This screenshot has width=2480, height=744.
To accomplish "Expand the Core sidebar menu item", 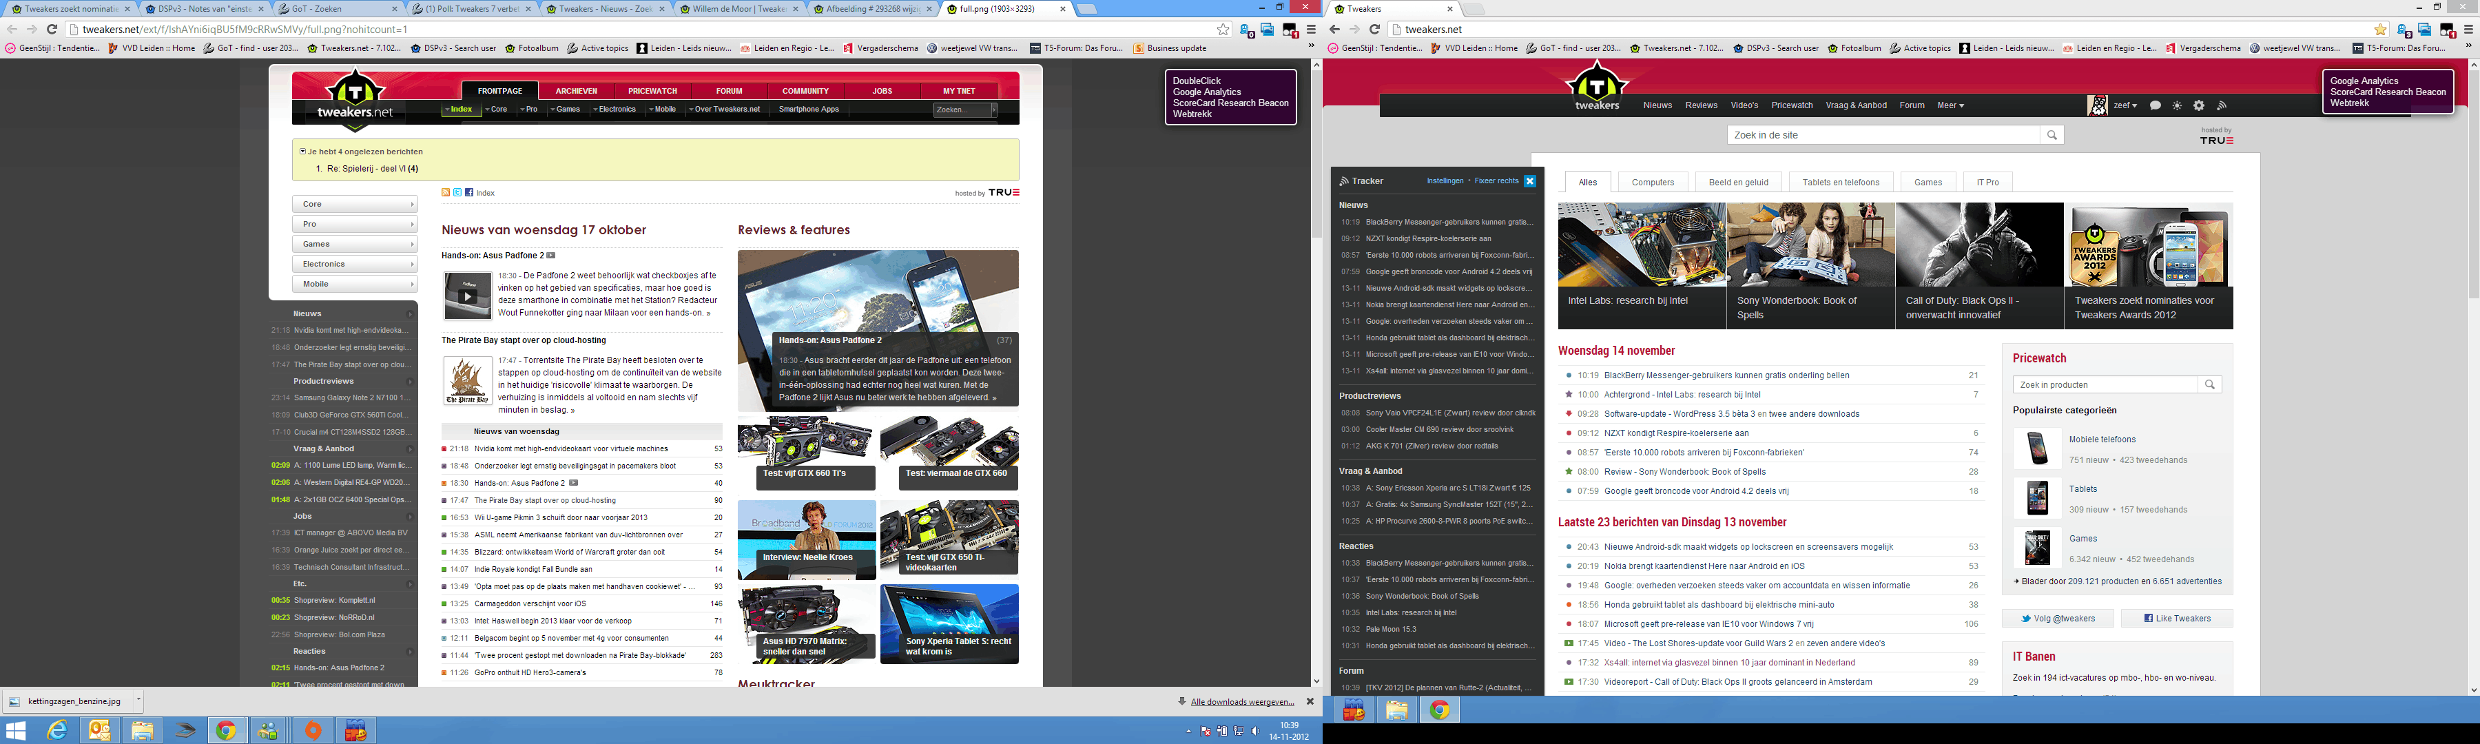I will click(354, 204).
